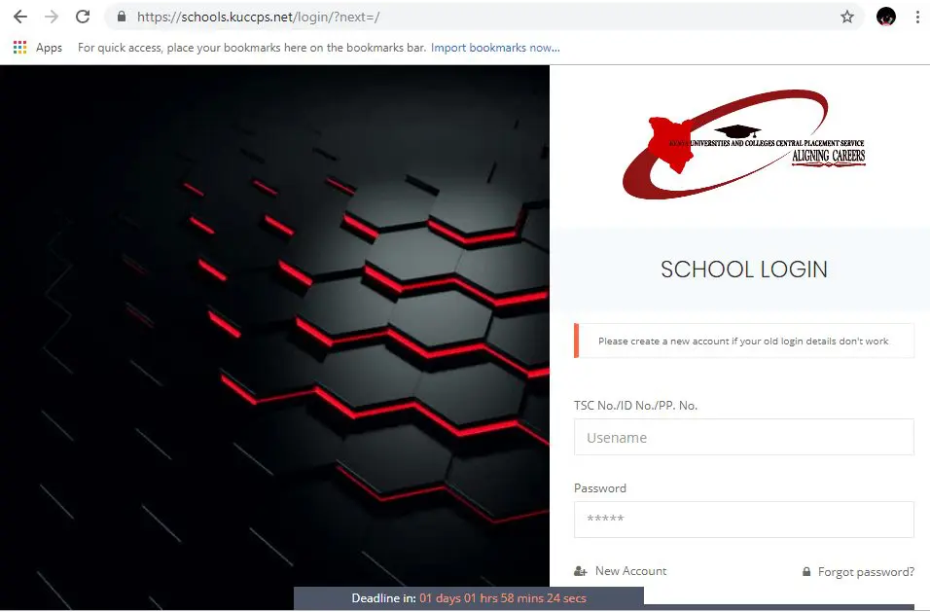
Task: Open the New Account link
Action: (630, 571)
